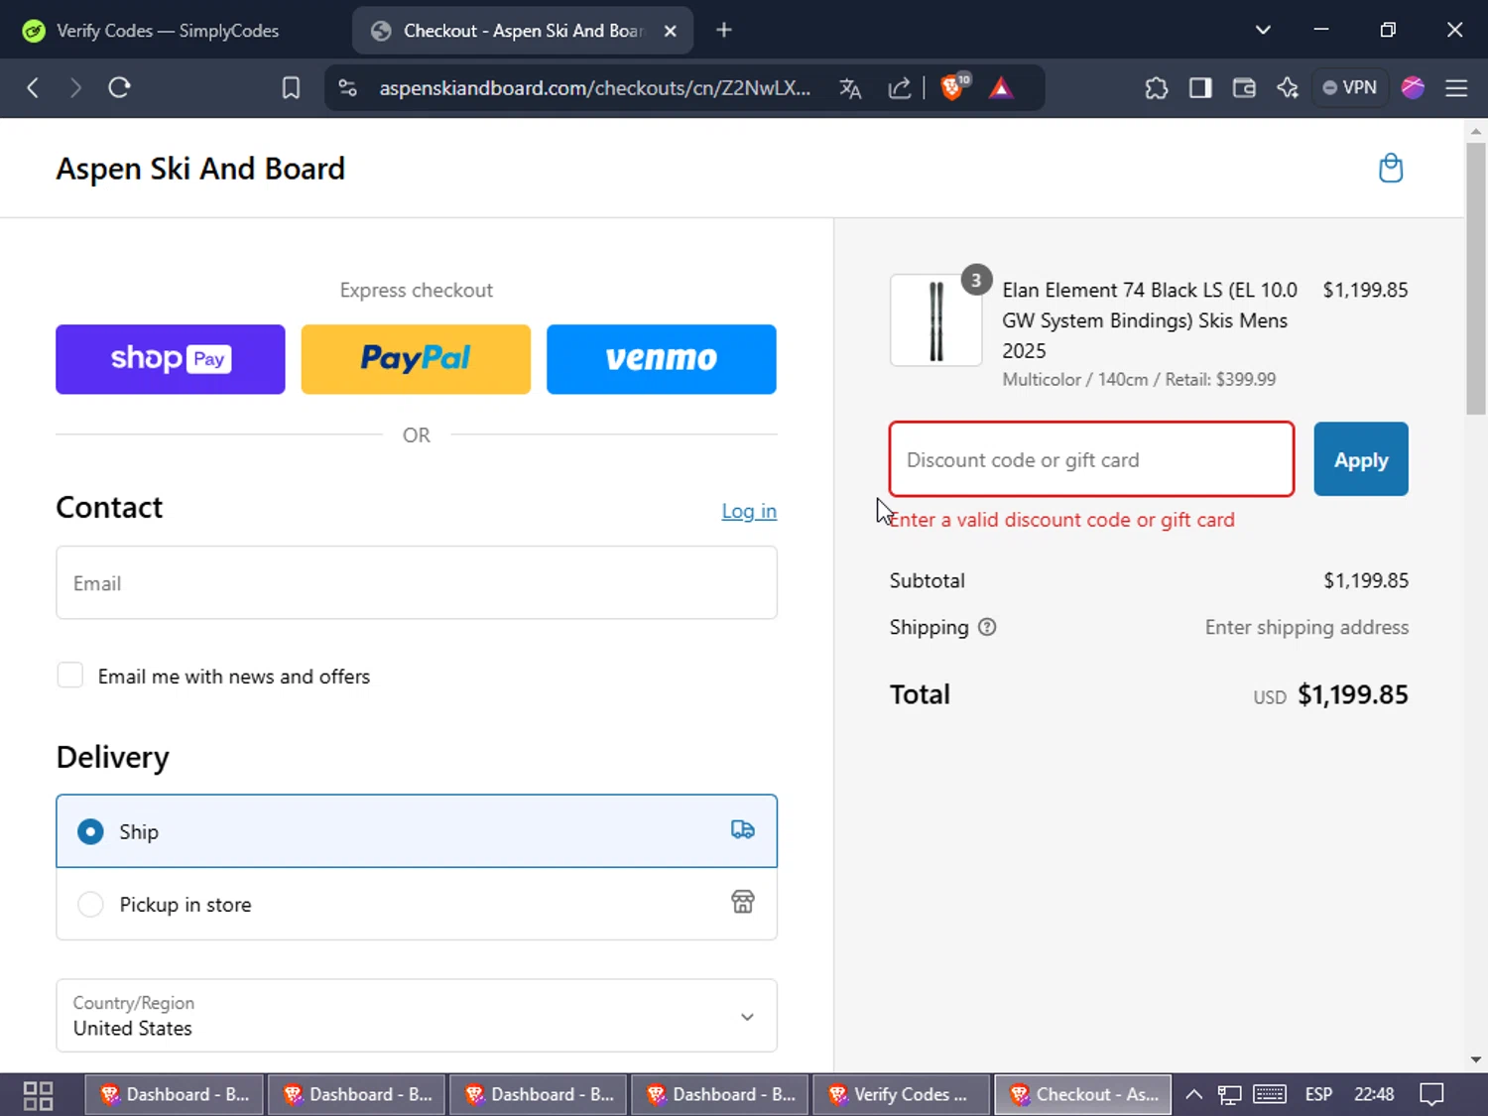
Task: Click the translate page icon
Action: coord(850,88)
